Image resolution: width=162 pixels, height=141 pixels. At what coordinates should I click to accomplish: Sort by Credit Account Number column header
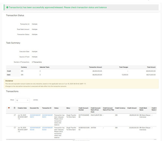[83, 109]
